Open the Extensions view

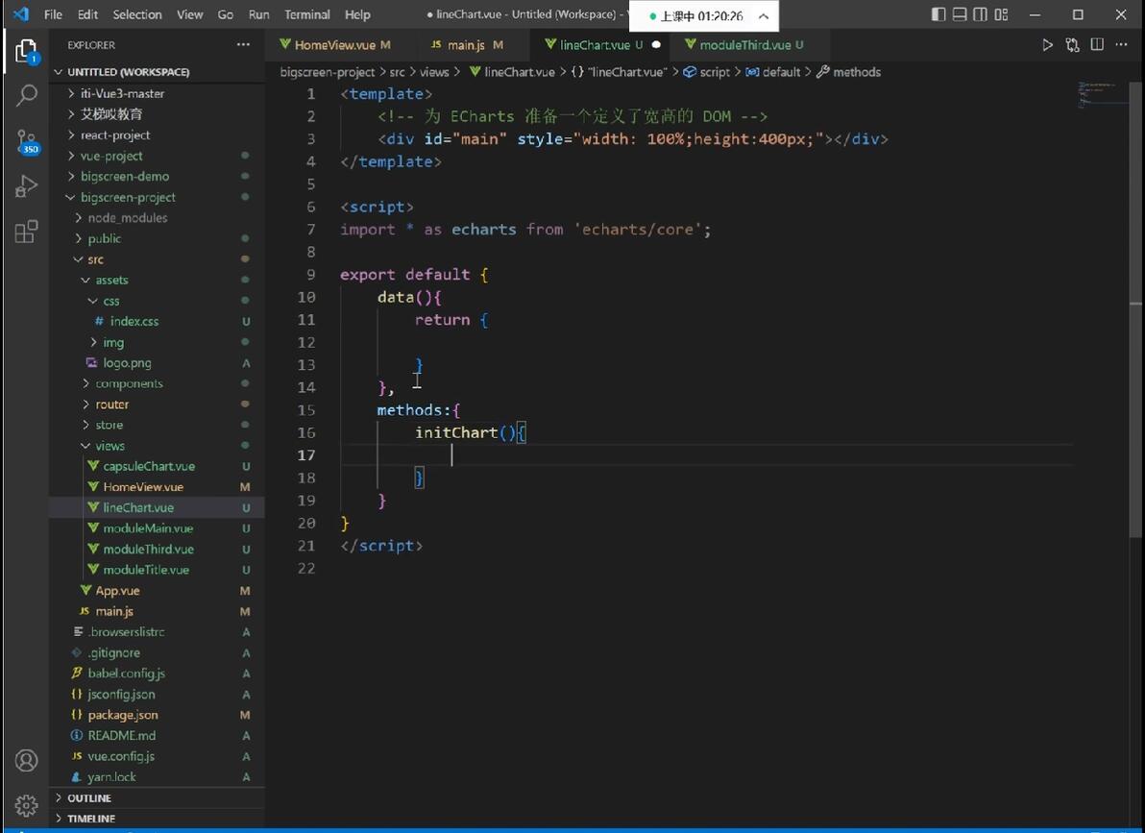click(26, 232)
